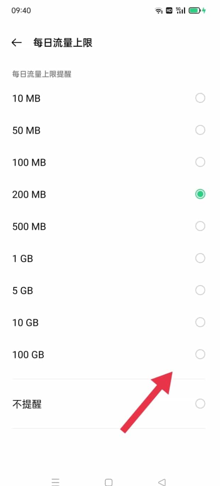The image size is (220, 486).
Task: Select the 50 MB radio button
Action: pyautogui.click(x=200, y=130)
